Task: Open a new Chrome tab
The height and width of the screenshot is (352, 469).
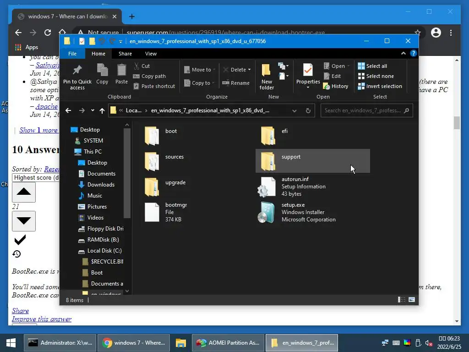Action: click(131, 16)
